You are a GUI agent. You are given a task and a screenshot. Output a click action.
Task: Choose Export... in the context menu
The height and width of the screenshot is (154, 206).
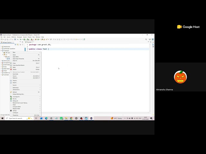coord(26,83)
